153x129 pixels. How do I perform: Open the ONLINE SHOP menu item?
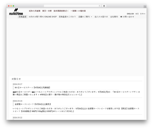coord(43,17)
